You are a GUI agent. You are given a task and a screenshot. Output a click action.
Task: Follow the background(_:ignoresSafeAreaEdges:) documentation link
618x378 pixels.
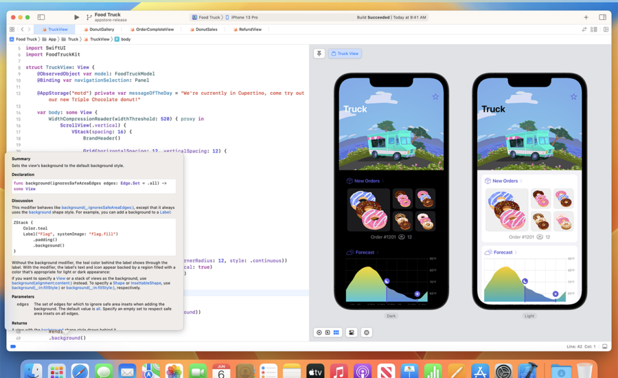98,208
